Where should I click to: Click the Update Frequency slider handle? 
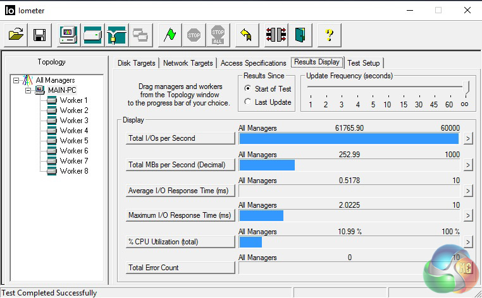click(466, 87)
